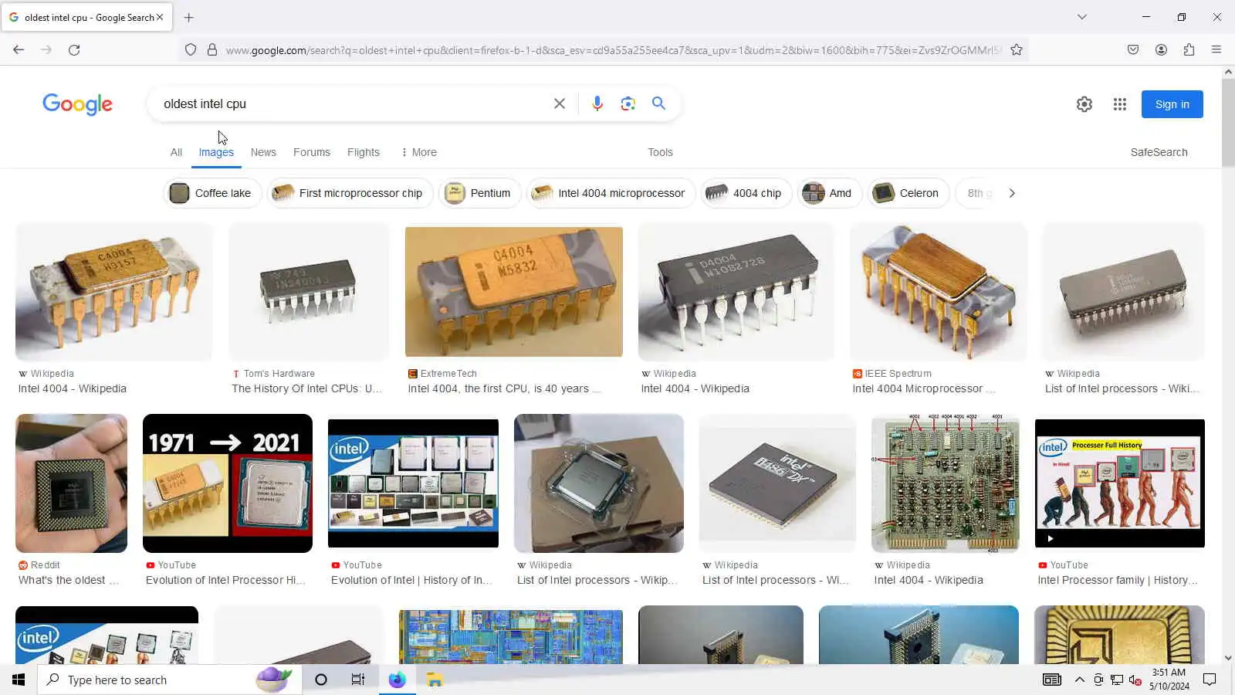Switch to the Flights tab
The width and height of the screenshot is (1235, 695).
364,152
